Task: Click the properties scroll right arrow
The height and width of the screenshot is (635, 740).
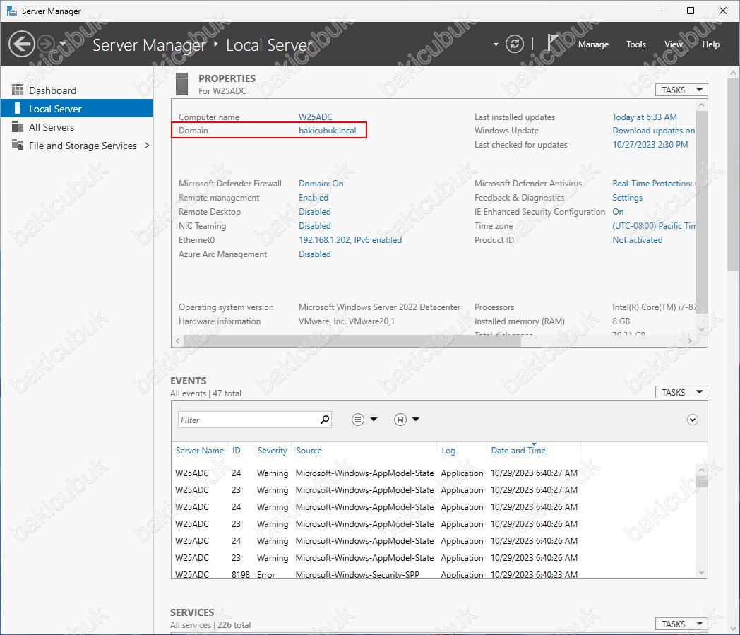Action: (689, 340)
